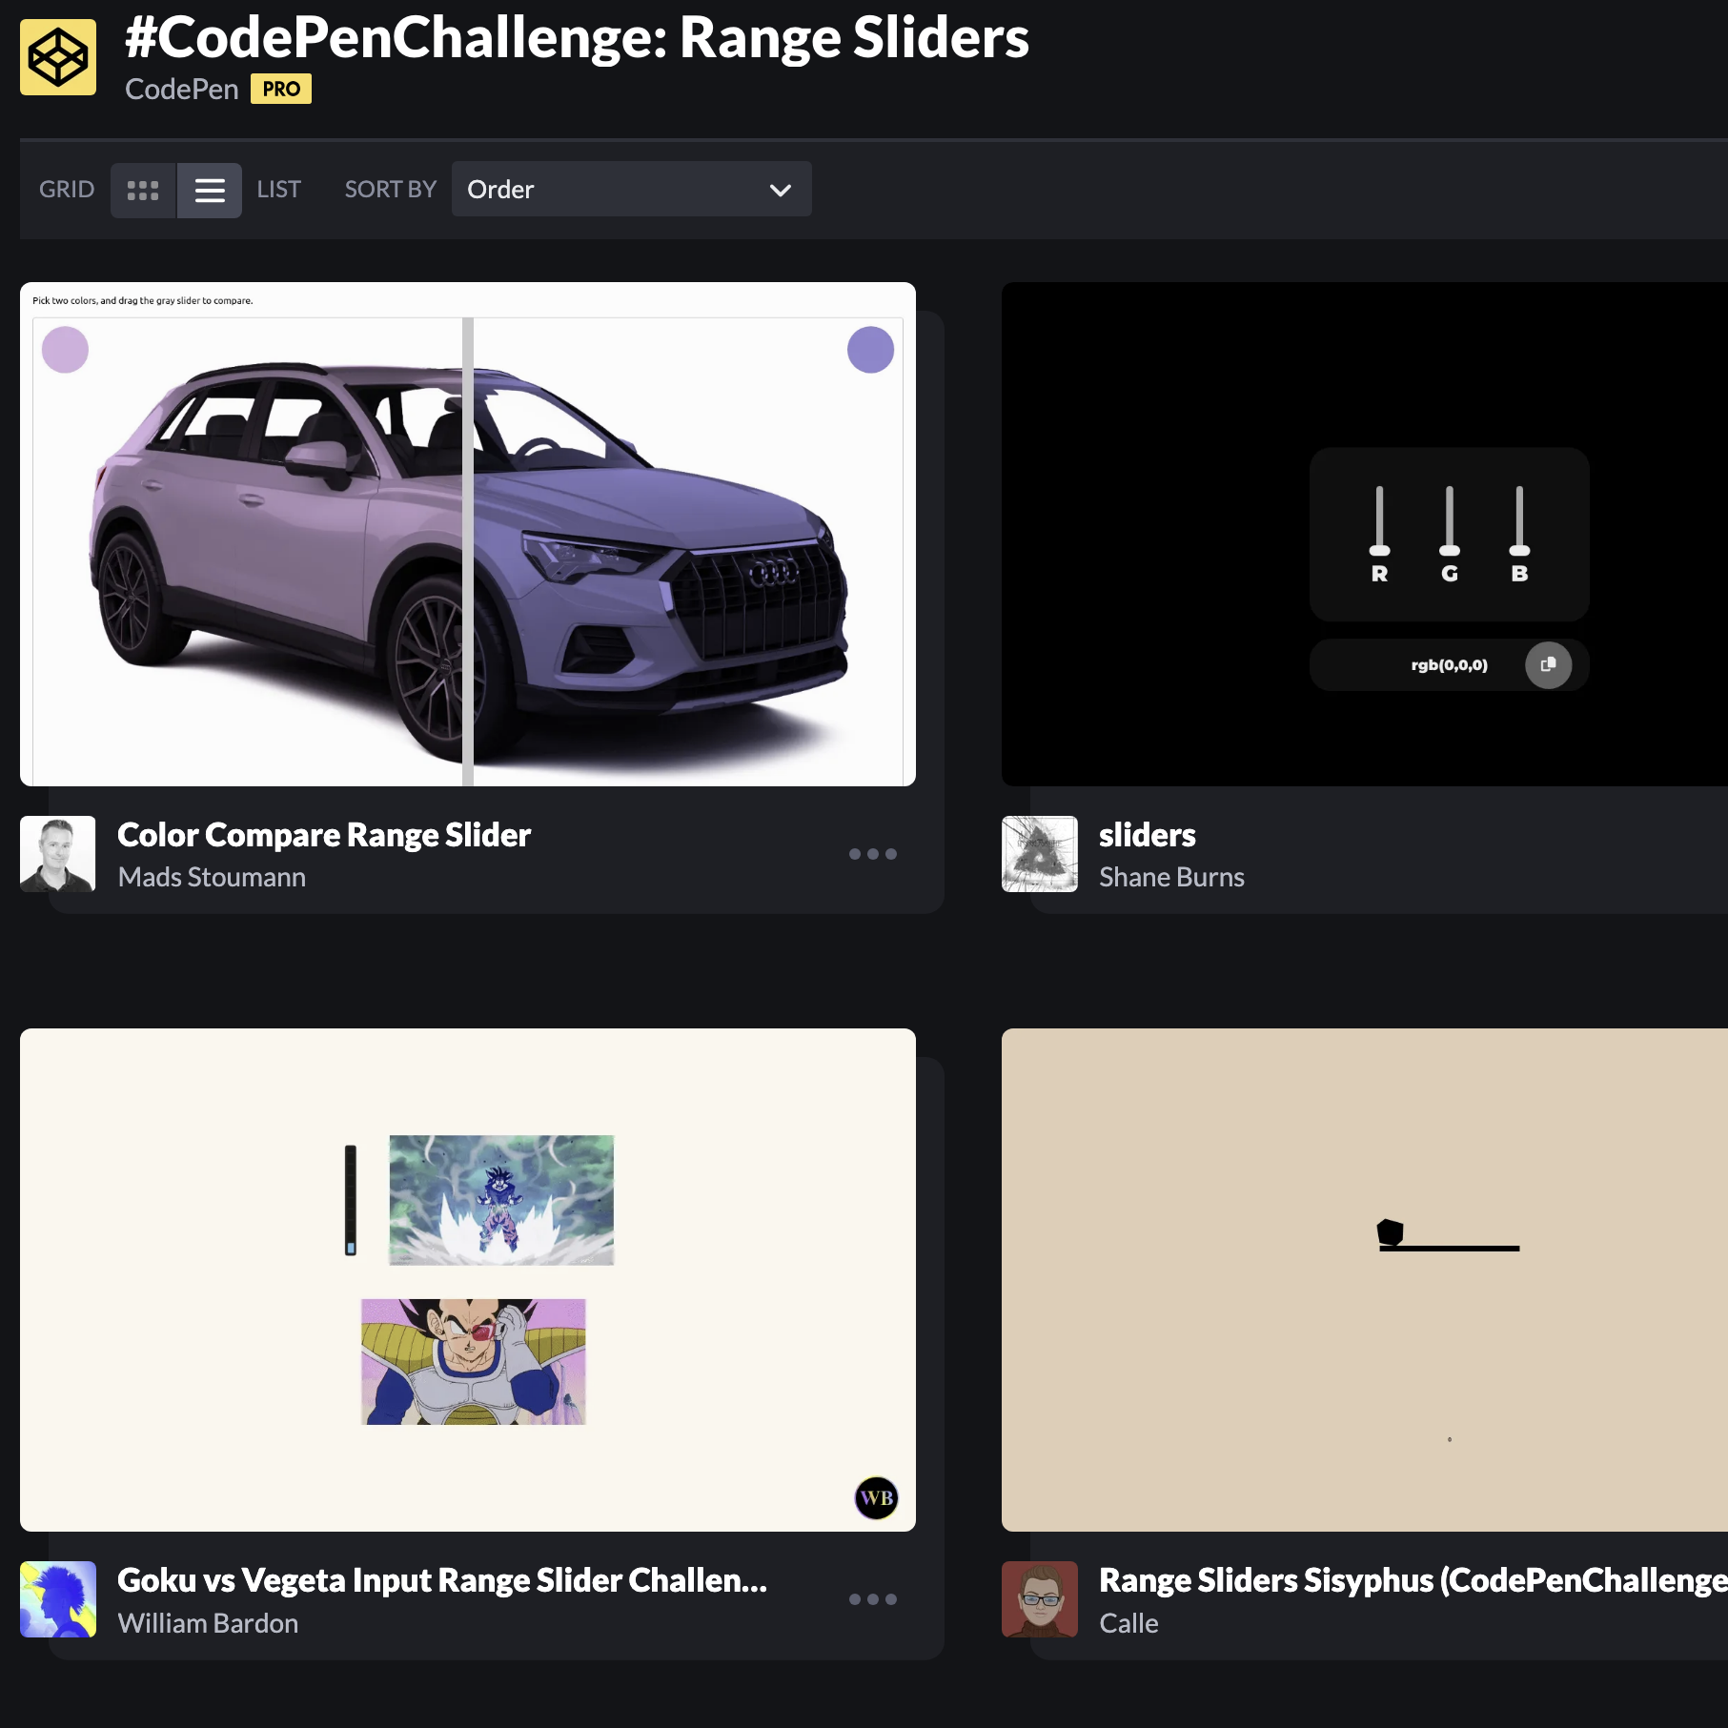Click the B channel slider
This screenshot has height=1728, width=1728.
(x=1520, y=520)
